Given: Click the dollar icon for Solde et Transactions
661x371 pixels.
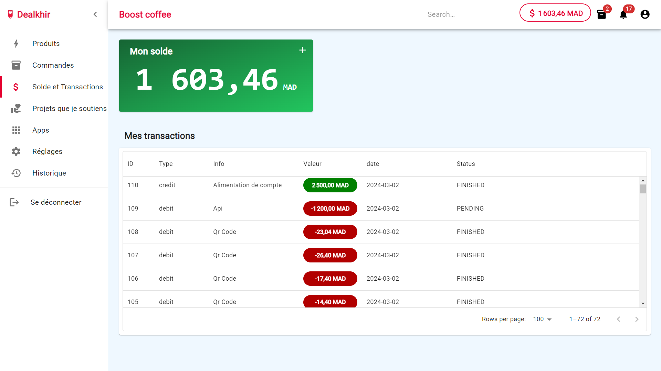Looking at the screenshot, I should click(x=16, y=87).
